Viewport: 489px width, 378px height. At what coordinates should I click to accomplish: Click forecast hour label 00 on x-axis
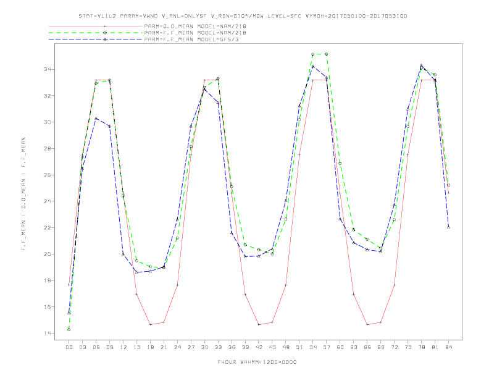(69, 347)
